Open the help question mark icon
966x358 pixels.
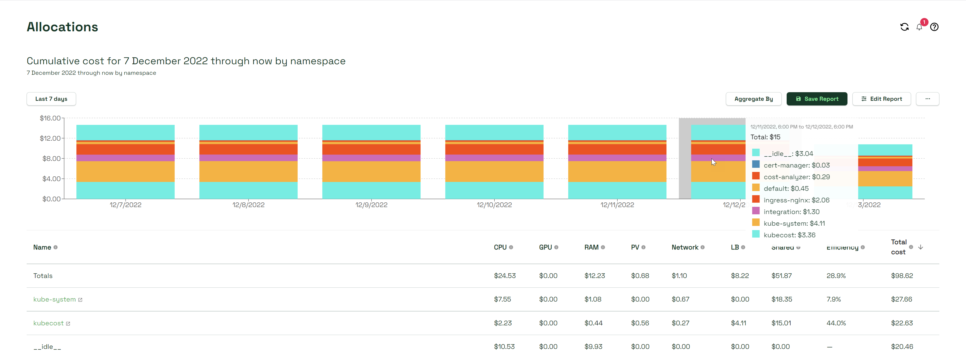[x=934, y=27]
